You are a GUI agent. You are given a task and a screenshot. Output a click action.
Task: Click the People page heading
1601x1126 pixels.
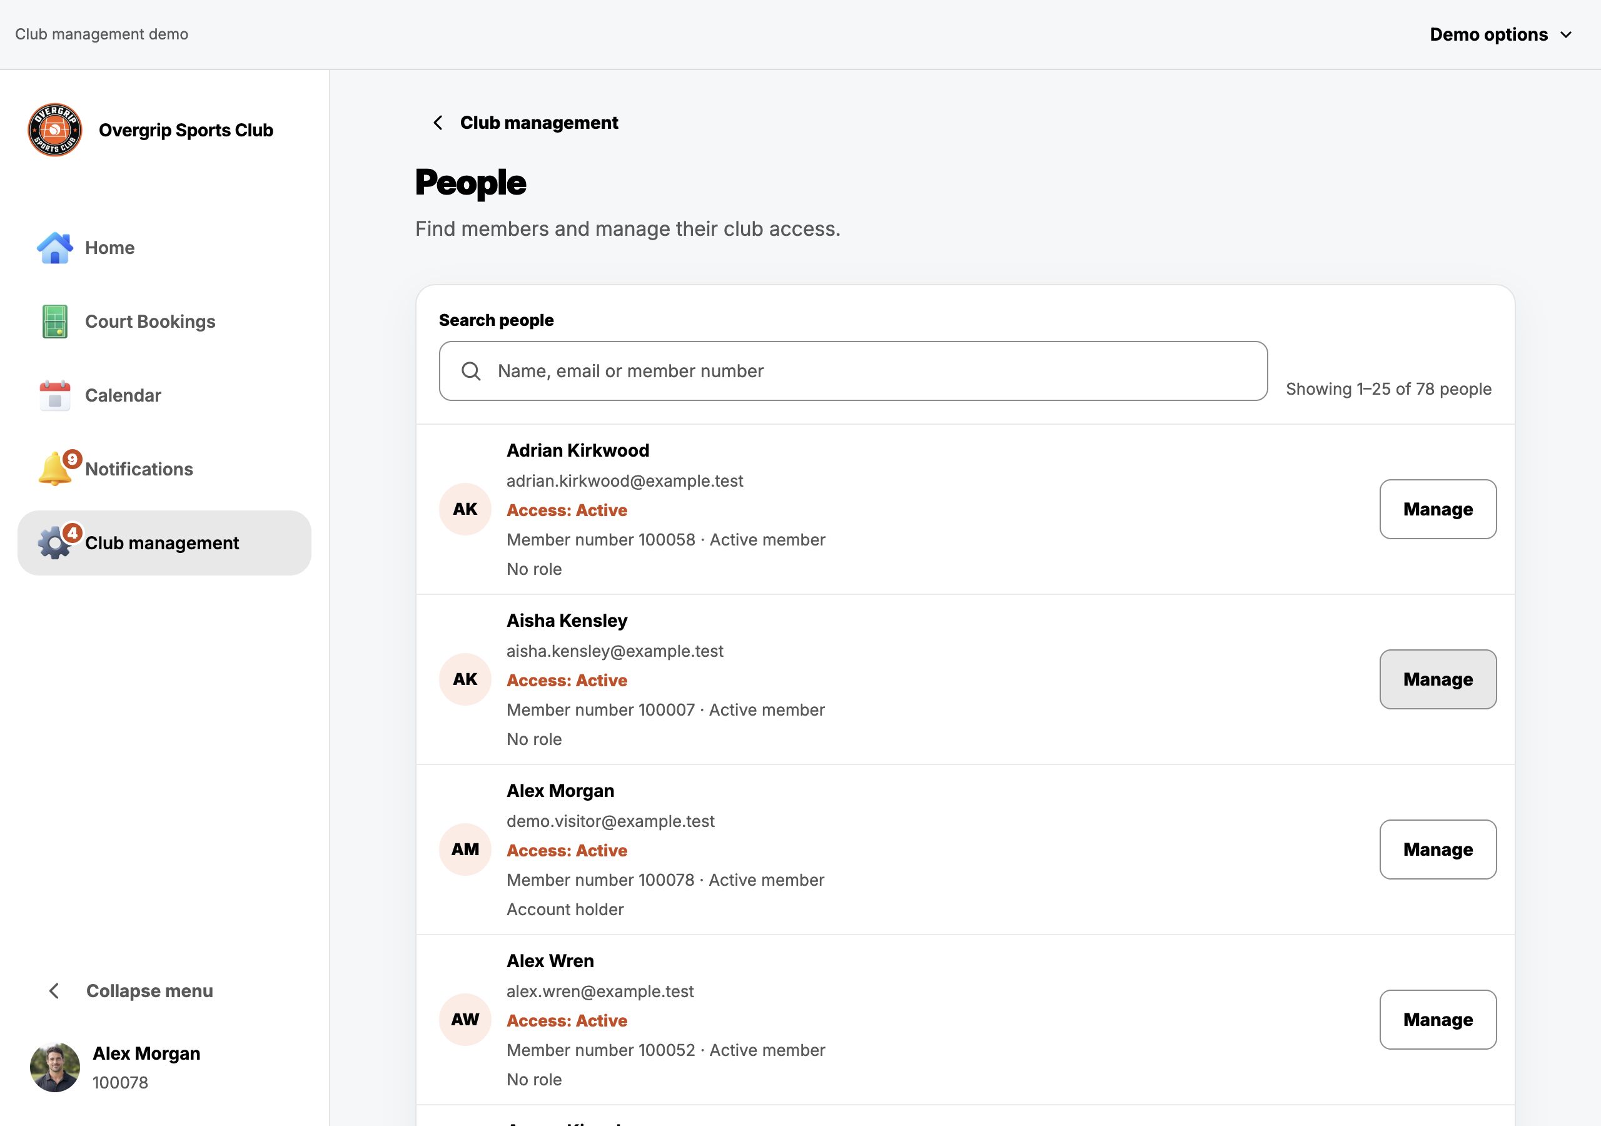[x=470, y=183]
